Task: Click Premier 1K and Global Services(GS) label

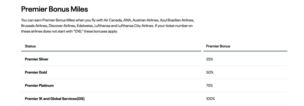Action: (55, 99)
